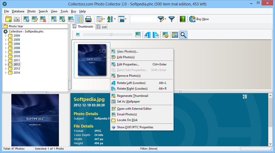Expand the 2008 folder
The height and width of the screenshot is (153, 275).
(x=6, y=48)
